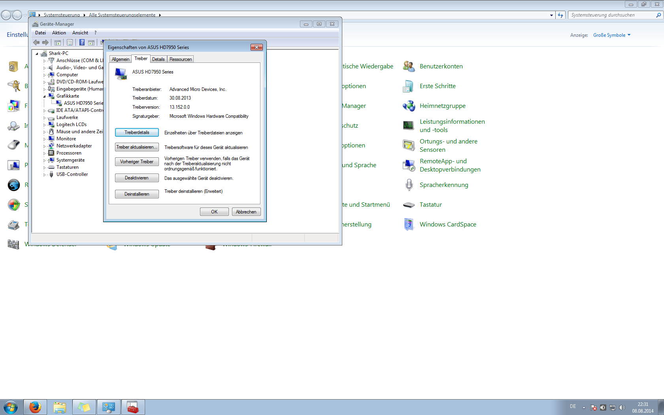664x415 pixels.
Task: Click the Ortungs- und andere Sensoren icon
Action: (x=409, y=145)
